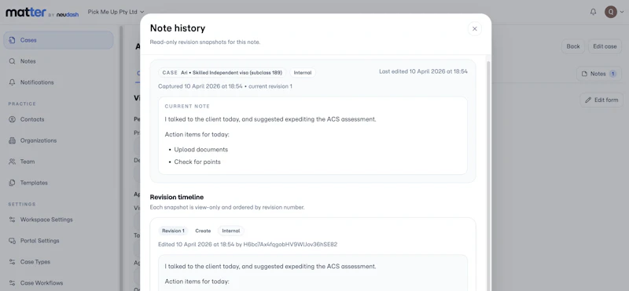Click the Workspace Settings sliders icon

pos(12,220)
